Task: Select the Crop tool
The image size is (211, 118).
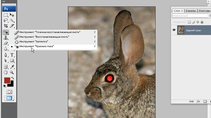Action: click(x=6, y=26)
